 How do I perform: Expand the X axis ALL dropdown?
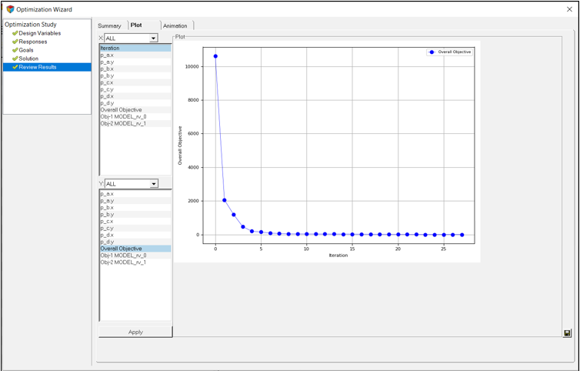click(153, 38)
